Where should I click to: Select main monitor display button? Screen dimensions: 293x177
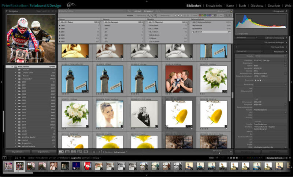coord(4,158)
